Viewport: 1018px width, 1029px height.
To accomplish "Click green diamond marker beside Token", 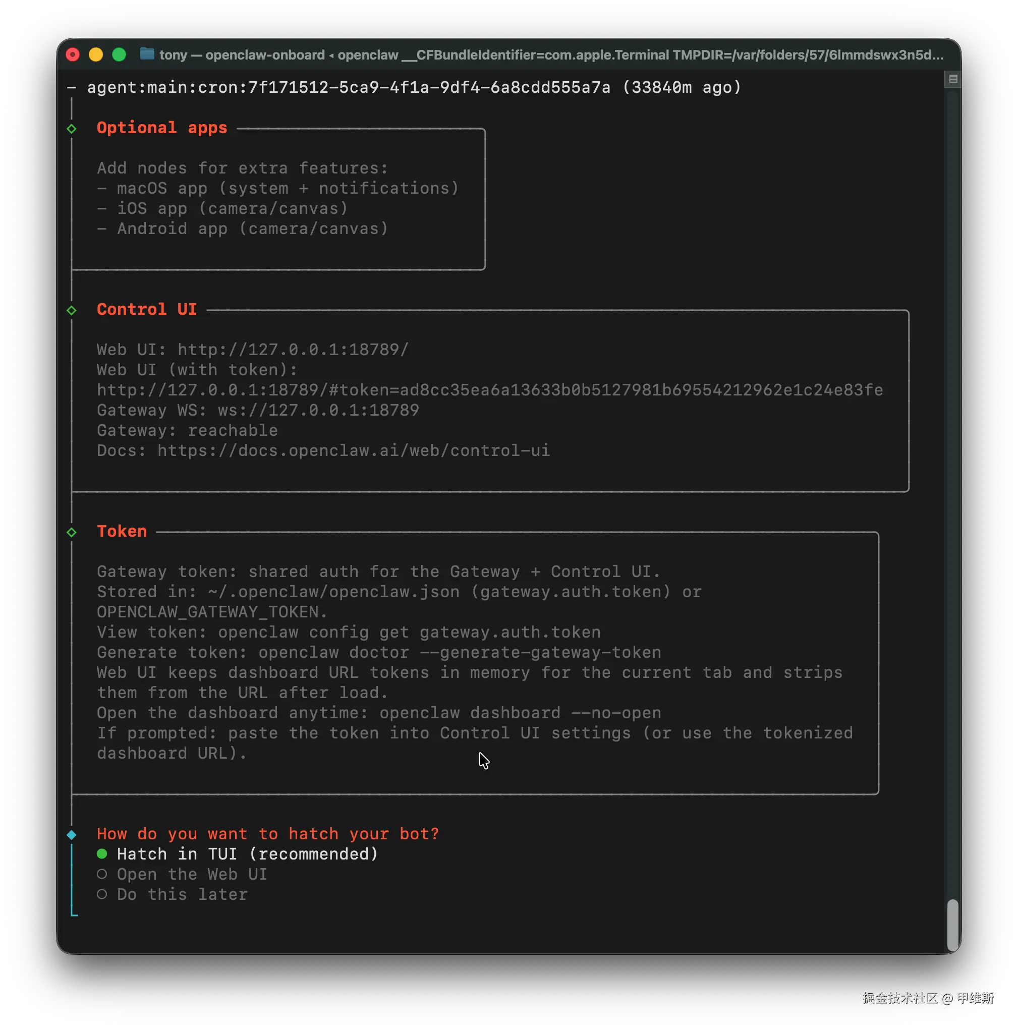I will coord(72,532).
